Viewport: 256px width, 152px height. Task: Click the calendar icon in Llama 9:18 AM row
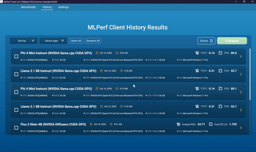101,71
